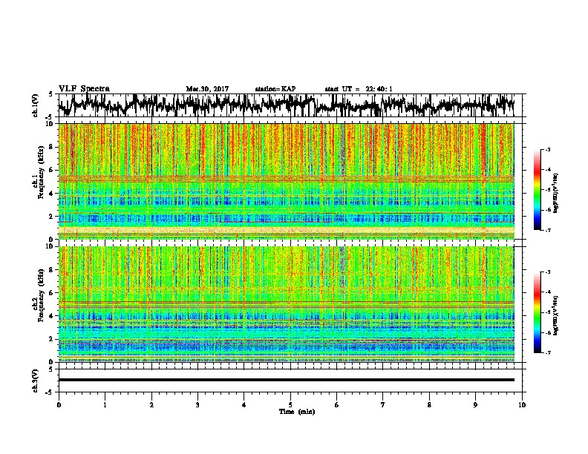The height and width of the screenshot is (454, 588).
Task: Click the "10" tick at time axis end
Action: point(522,405)
